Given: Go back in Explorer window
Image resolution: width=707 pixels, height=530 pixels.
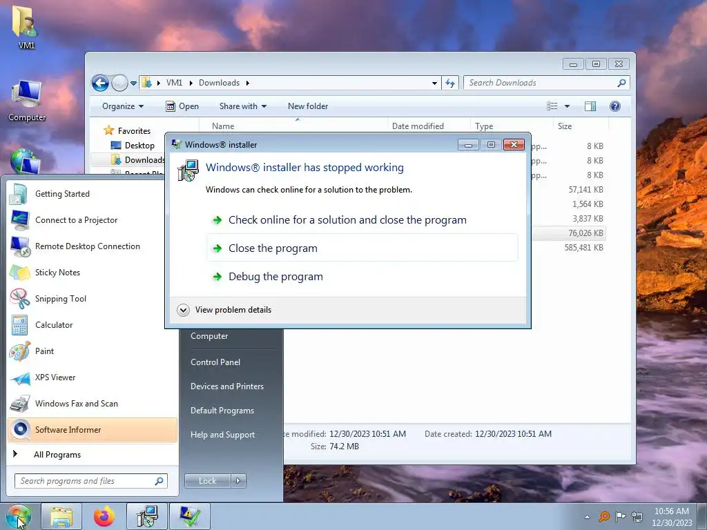Looking at the screenshot, I should [100, 83].
